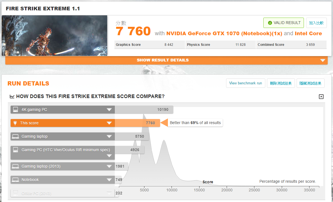Open the Gaming laptop (2013) dropdown arrow
The width and height of the screenshot is (333, 202).
point(109,167)
